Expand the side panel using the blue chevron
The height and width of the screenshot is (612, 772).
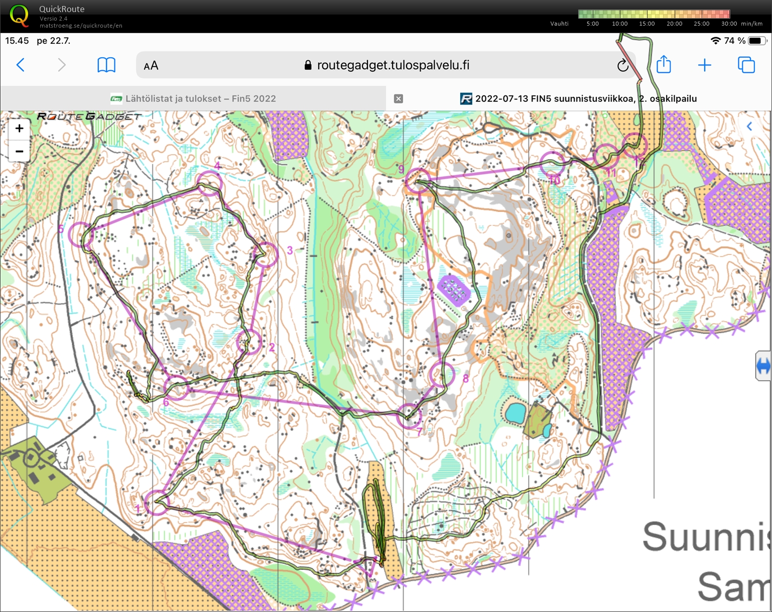pyautogui.click(x=749, y=127)
